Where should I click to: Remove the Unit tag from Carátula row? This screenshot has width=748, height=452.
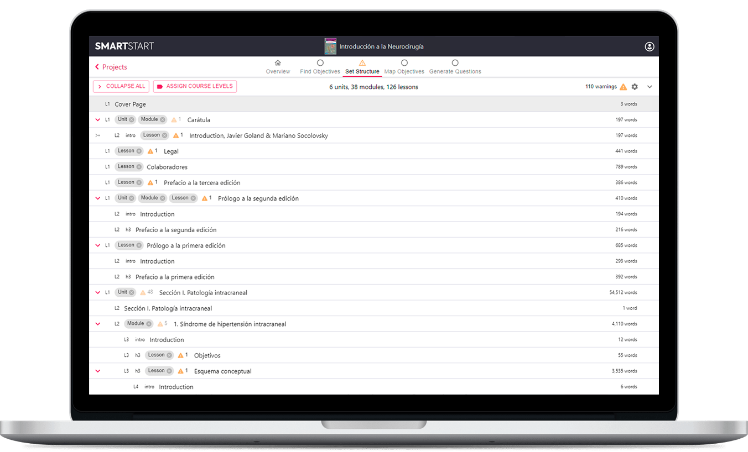tap(132, 119)
